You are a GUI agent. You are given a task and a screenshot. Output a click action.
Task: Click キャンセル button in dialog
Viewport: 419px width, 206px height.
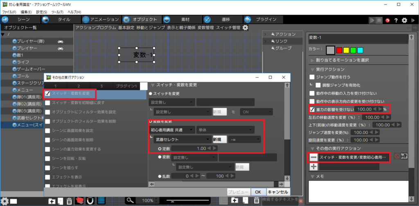click(x=278, y=192)
